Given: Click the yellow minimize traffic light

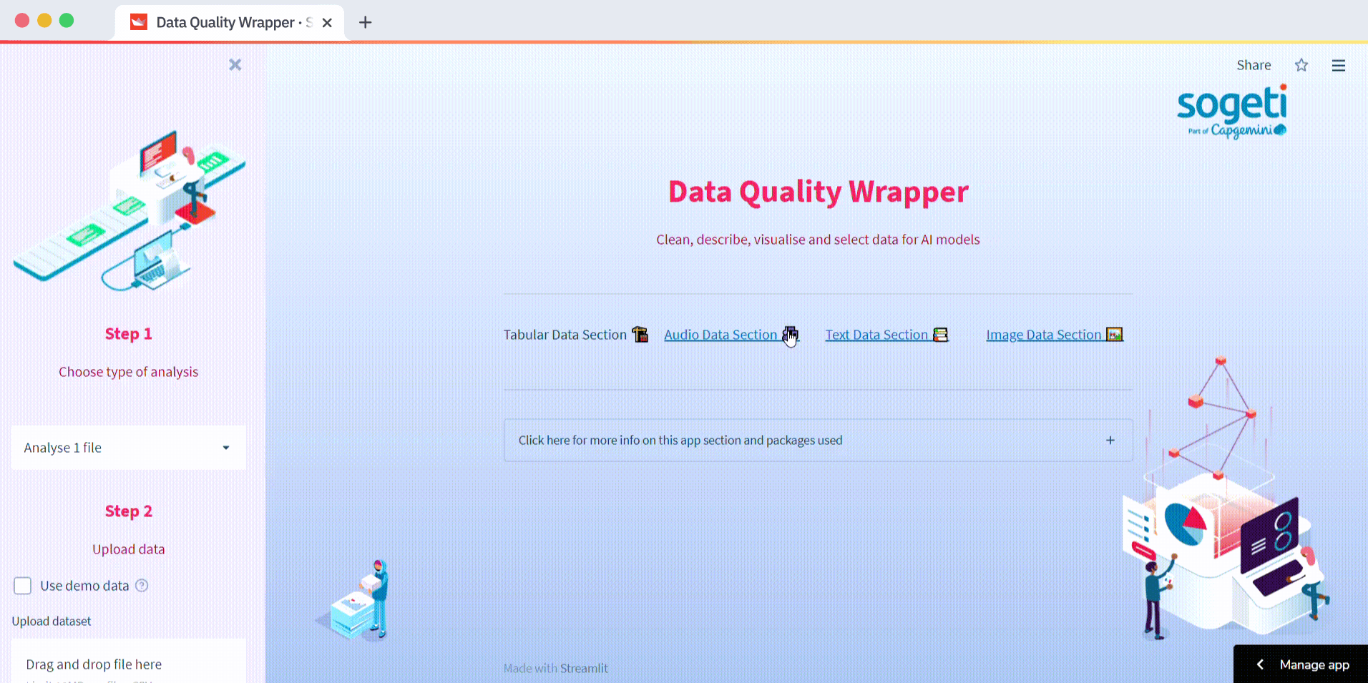Looking at the screenshot, I should coord(44,21).
